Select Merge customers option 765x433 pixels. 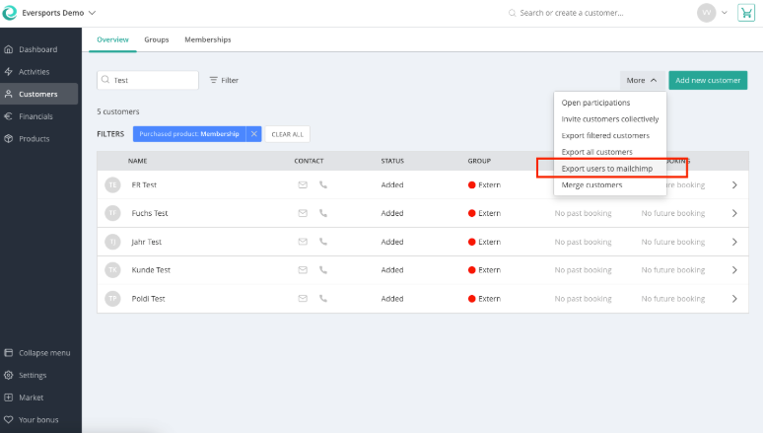coord(591,185)
